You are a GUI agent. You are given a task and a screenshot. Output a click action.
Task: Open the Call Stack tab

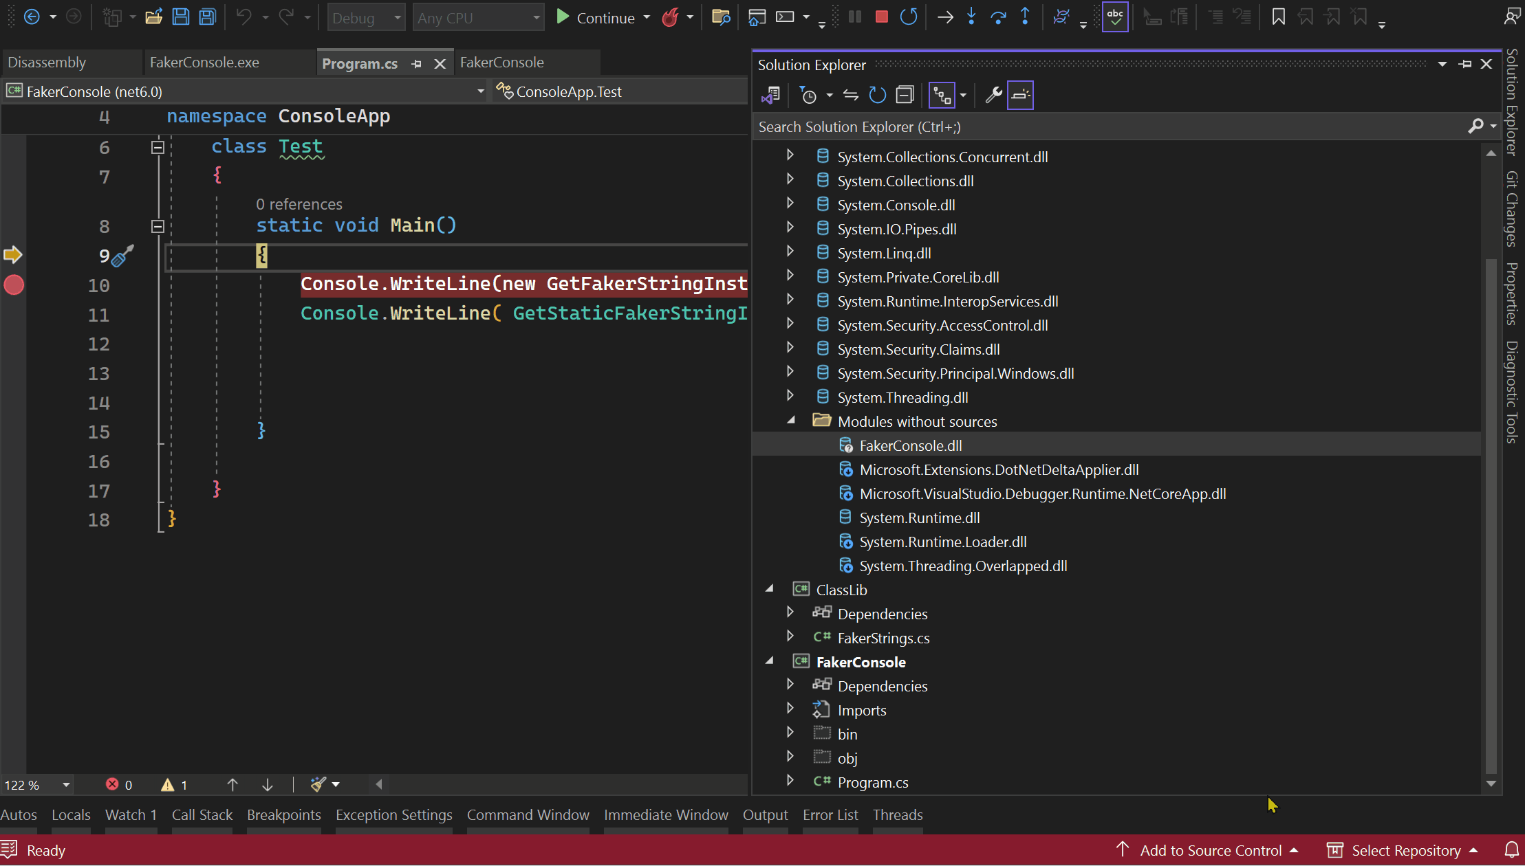pyautogui.click(x=202, y=814)
